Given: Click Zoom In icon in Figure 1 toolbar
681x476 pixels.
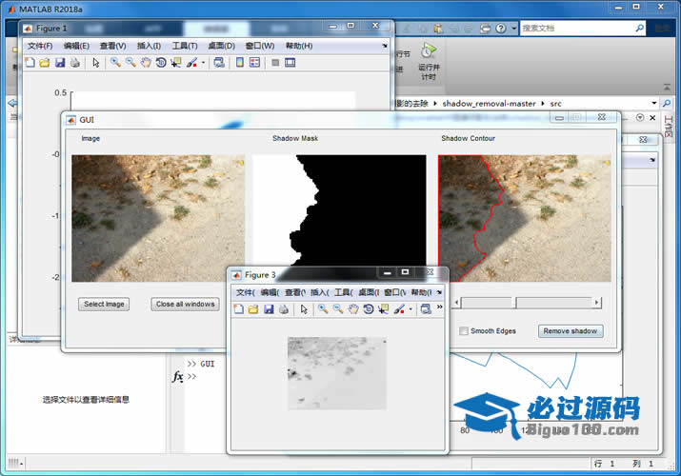Looking at the screenshot, I should (114, 63).
